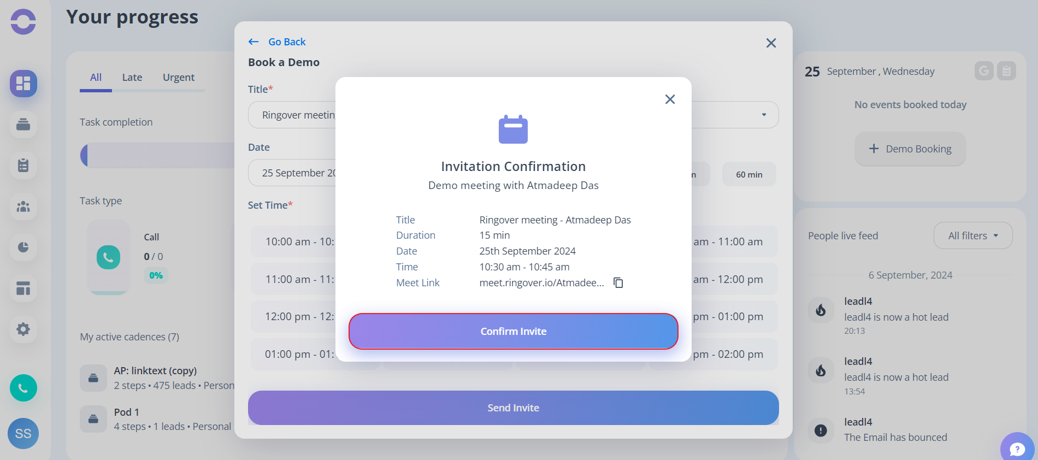This screenshot has width=1038, height=460.
Task: Click the AP: linktext (copy) cadence icon
Action: pyautogui.click(x=93, y=378)
